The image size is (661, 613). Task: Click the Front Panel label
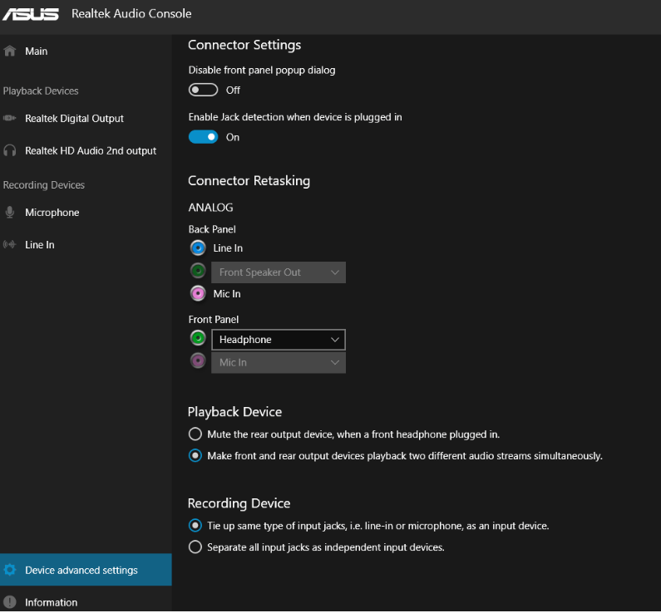(214, 320)
